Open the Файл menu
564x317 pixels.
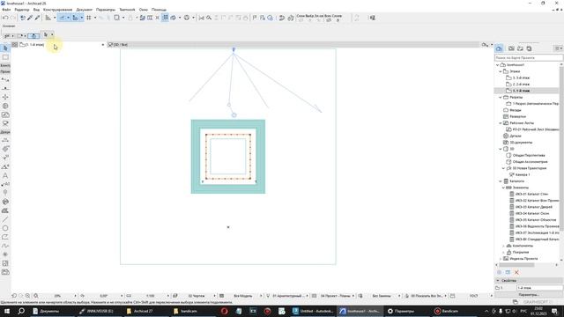[6, 10]
